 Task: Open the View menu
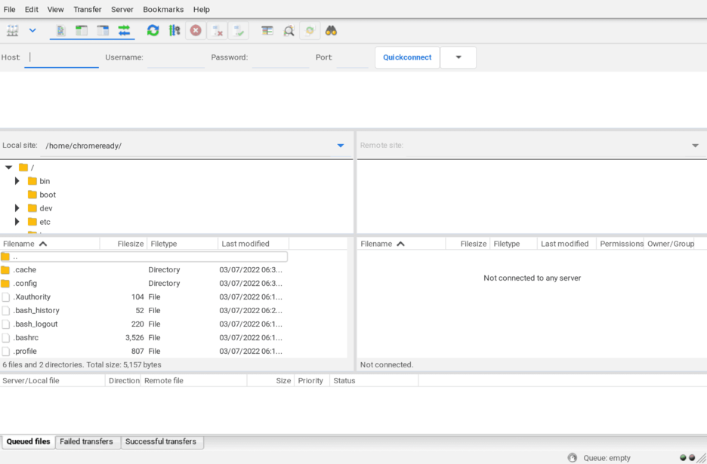[x=55, y=10]
